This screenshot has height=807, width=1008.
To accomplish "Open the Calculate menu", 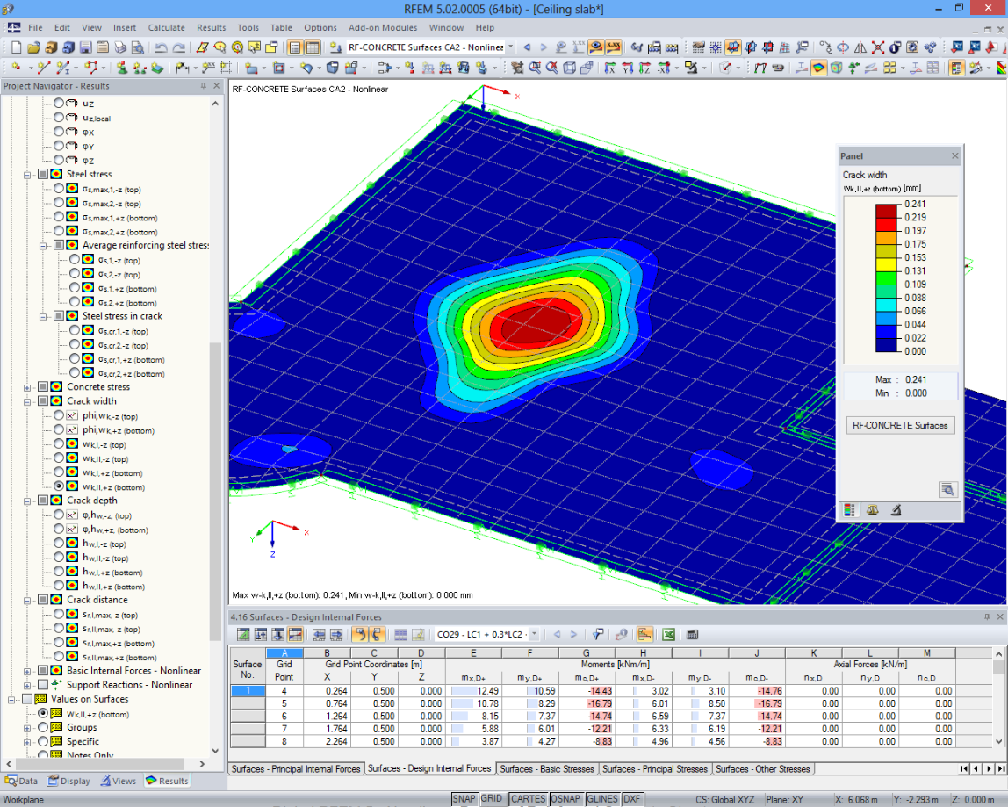I will 166,27.
